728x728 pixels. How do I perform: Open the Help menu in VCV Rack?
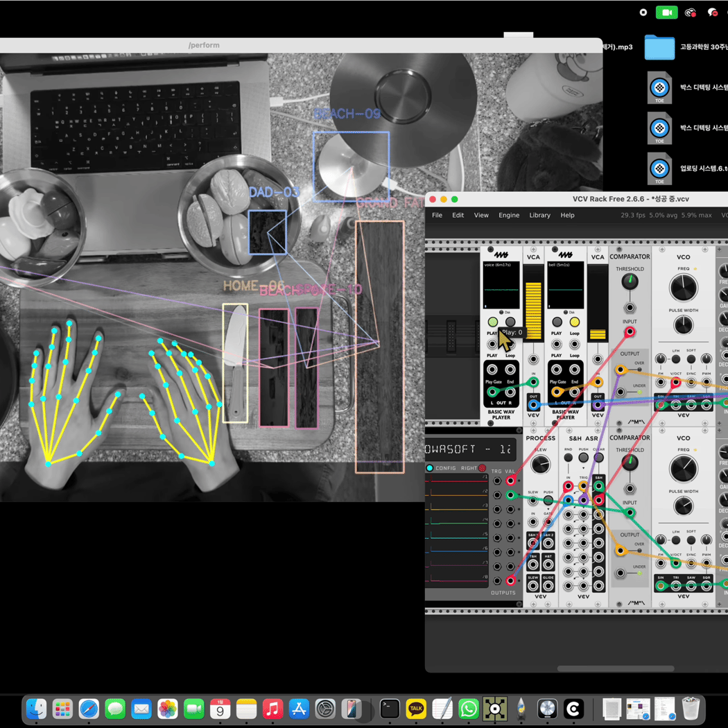567,215
